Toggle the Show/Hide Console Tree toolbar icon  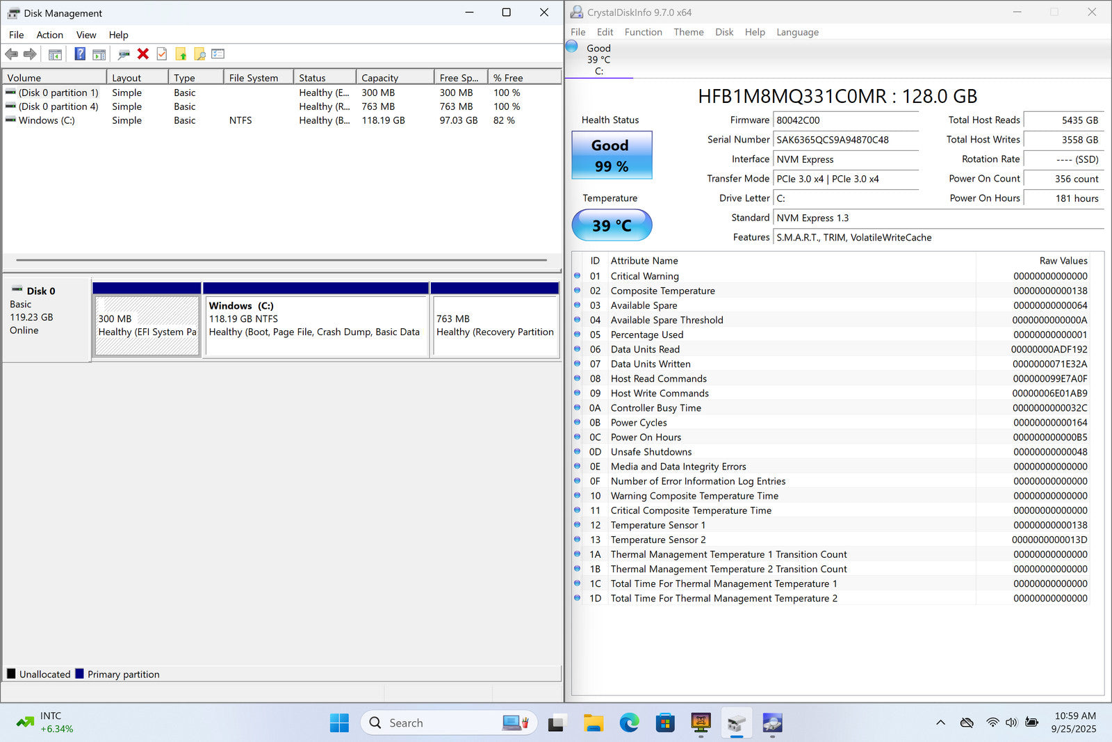point(55,54)
